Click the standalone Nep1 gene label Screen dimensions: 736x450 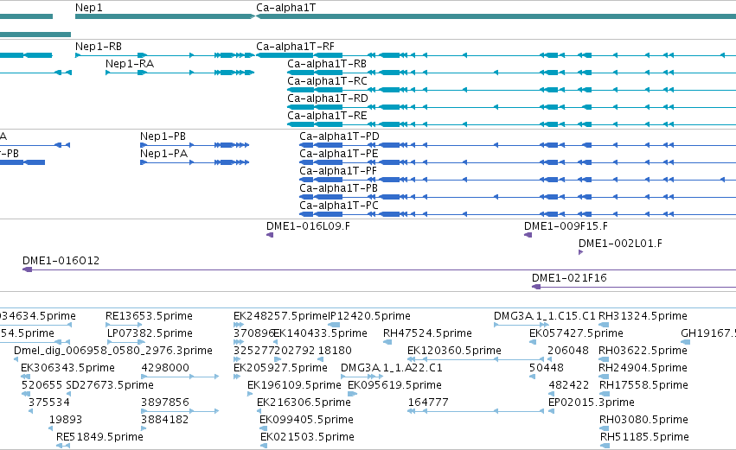89,8
